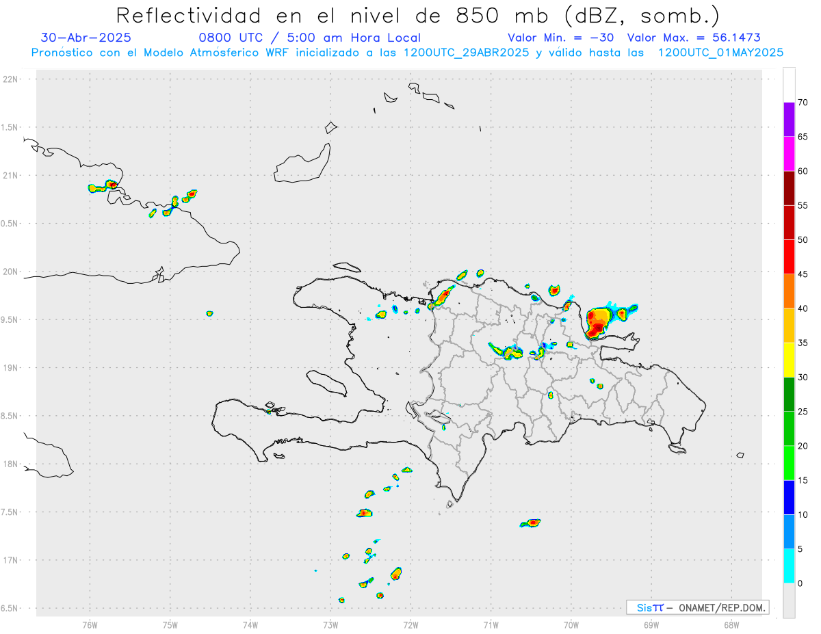Click the gold 35–40 dBZ color band
This screenshot has height=634, width=821.
coord(789,326)
